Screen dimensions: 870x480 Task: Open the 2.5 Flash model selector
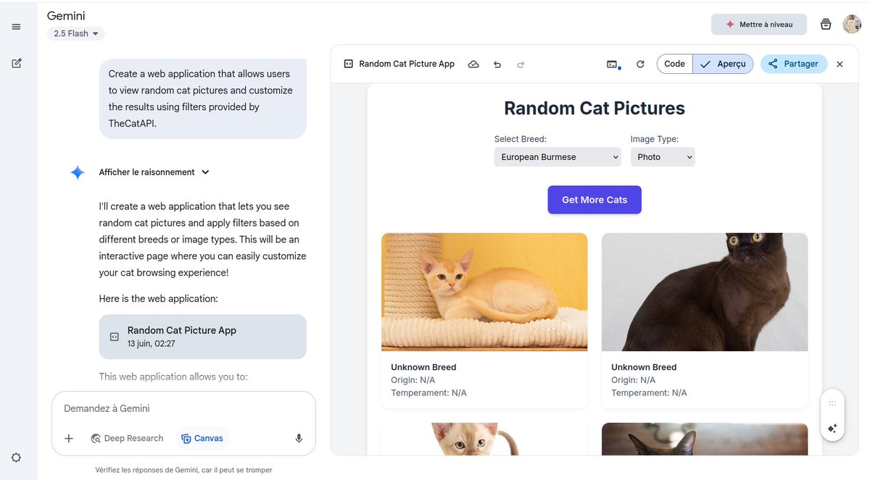[76, 33]
